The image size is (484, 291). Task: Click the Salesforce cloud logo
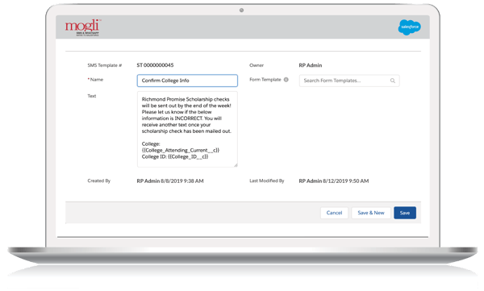[x=409, y=27]
